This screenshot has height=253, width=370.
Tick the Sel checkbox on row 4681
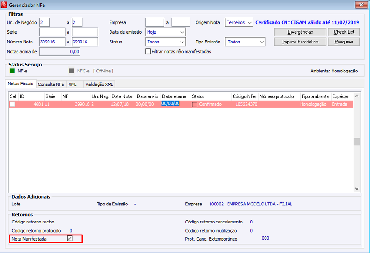[12, 104]
